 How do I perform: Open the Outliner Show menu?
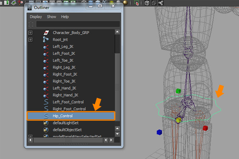51,17
